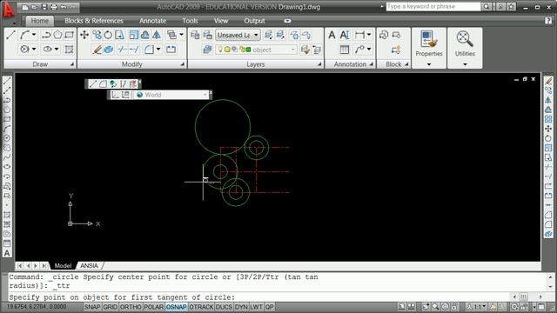The height and width of the screenshot is (313, 557).
Task: Select the Polygon tool in Draw panel
Action: click(58, 35)
